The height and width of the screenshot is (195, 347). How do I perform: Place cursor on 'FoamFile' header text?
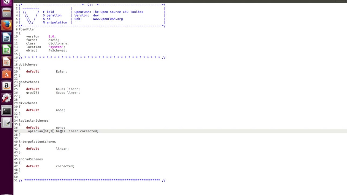[26, 29]
